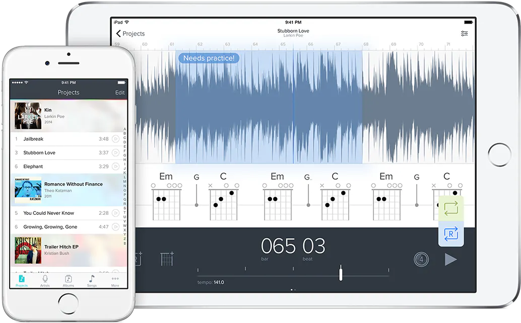Play Jailbreak using its circle play icon
Viewport: 521px width, 323px height.
coord(115,139)
